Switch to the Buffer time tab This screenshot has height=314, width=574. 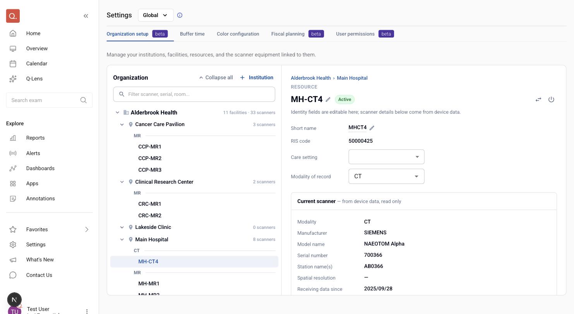click(192, 34)
